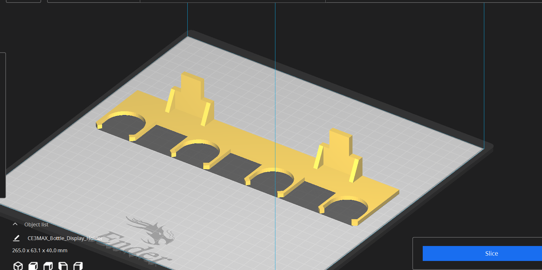542x270 pixels.
Task: Switch to the 3D isometric view cube icon
Action: click(18, 266)
